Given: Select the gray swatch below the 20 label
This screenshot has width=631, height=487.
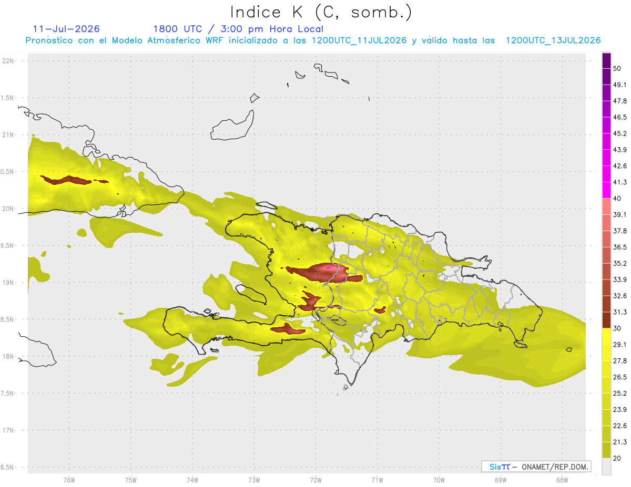Looking at the screenshot, I should [606, 466].
